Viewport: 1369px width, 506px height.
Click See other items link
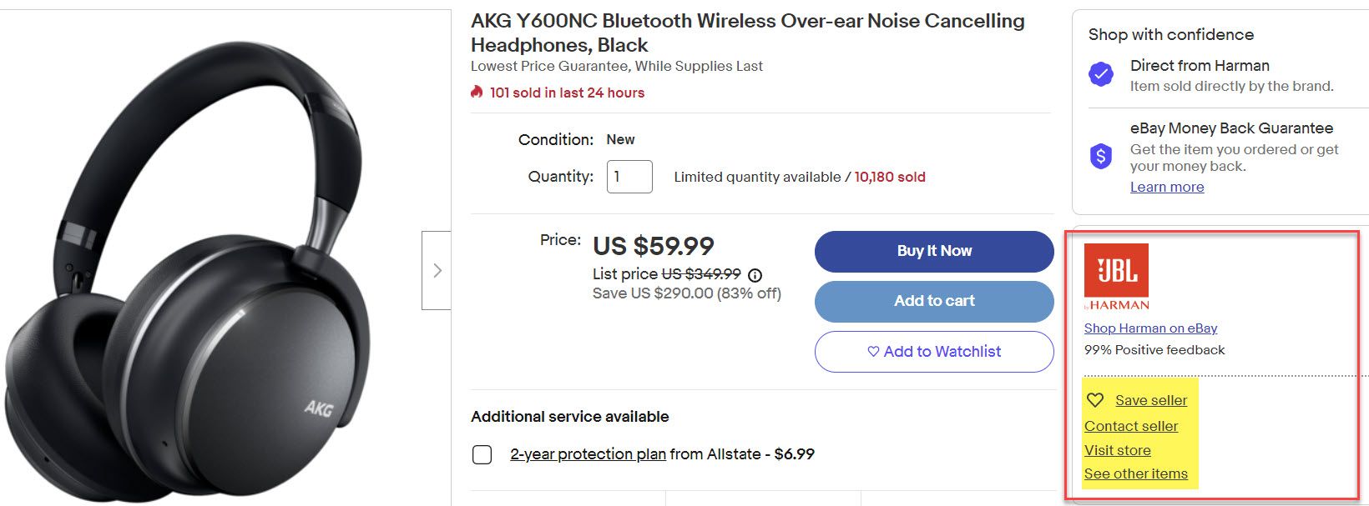coord(1135,473)
